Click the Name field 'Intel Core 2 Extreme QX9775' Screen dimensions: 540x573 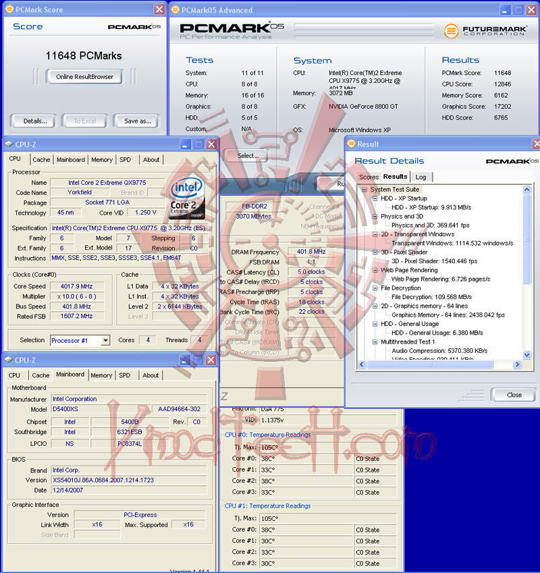click(107, 182)
